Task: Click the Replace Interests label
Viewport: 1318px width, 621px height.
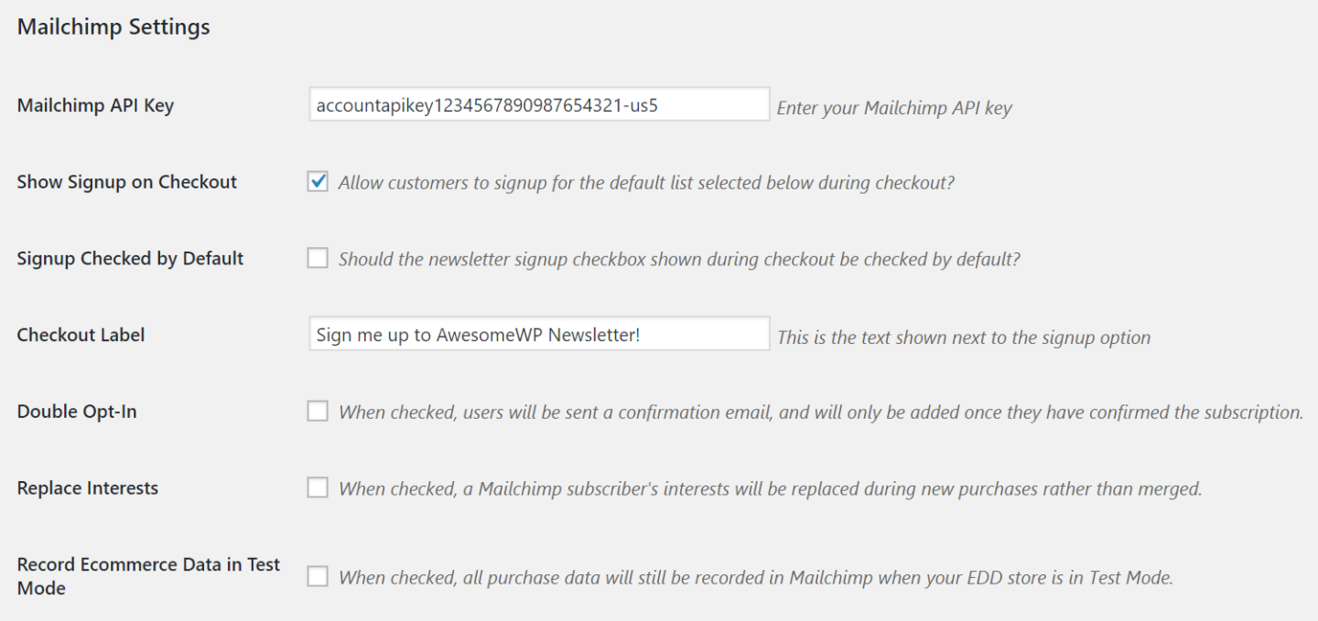Action: click(x=87, y=488)
